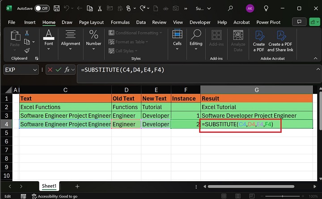Click the Save icon in title bar
This screenshot has height=199, width=322.
pos(57,8)
